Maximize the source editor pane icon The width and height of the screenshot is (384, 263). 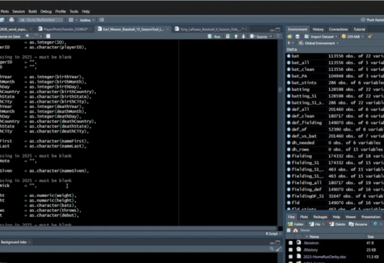pyautogui.click(x=278, y=30)
